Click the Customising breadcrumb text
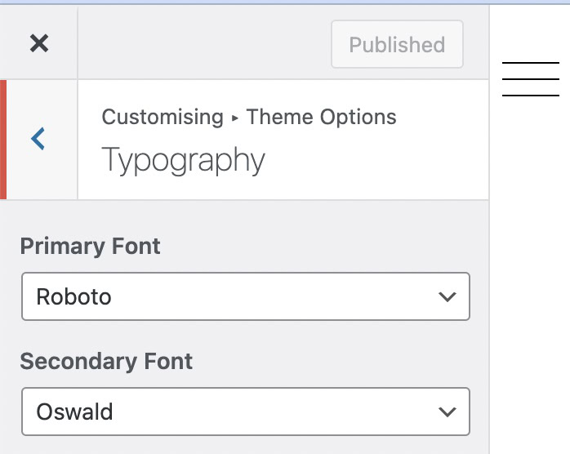570x454 pixels. point(162,117)
